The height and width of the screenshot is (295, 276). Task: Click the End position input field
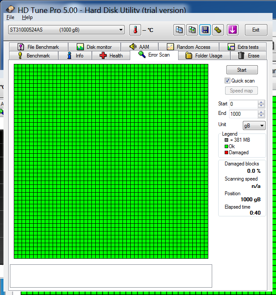tap(243, 114)
